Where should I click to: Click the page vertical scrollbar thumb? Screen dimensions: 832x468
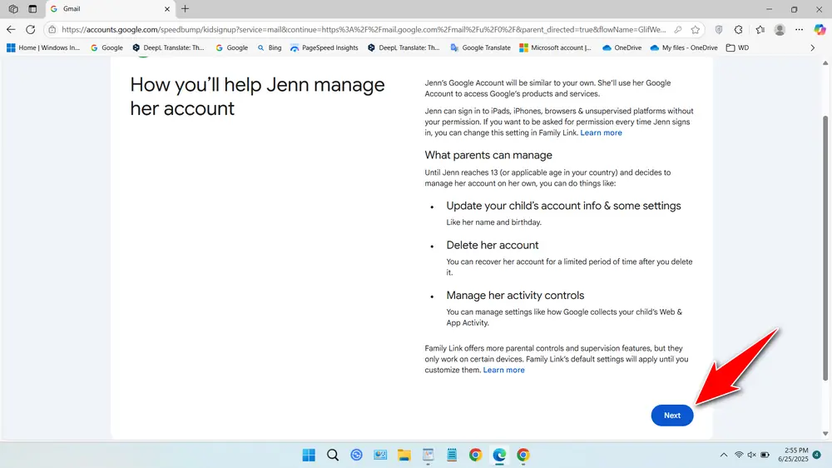[x=825, y=248]
